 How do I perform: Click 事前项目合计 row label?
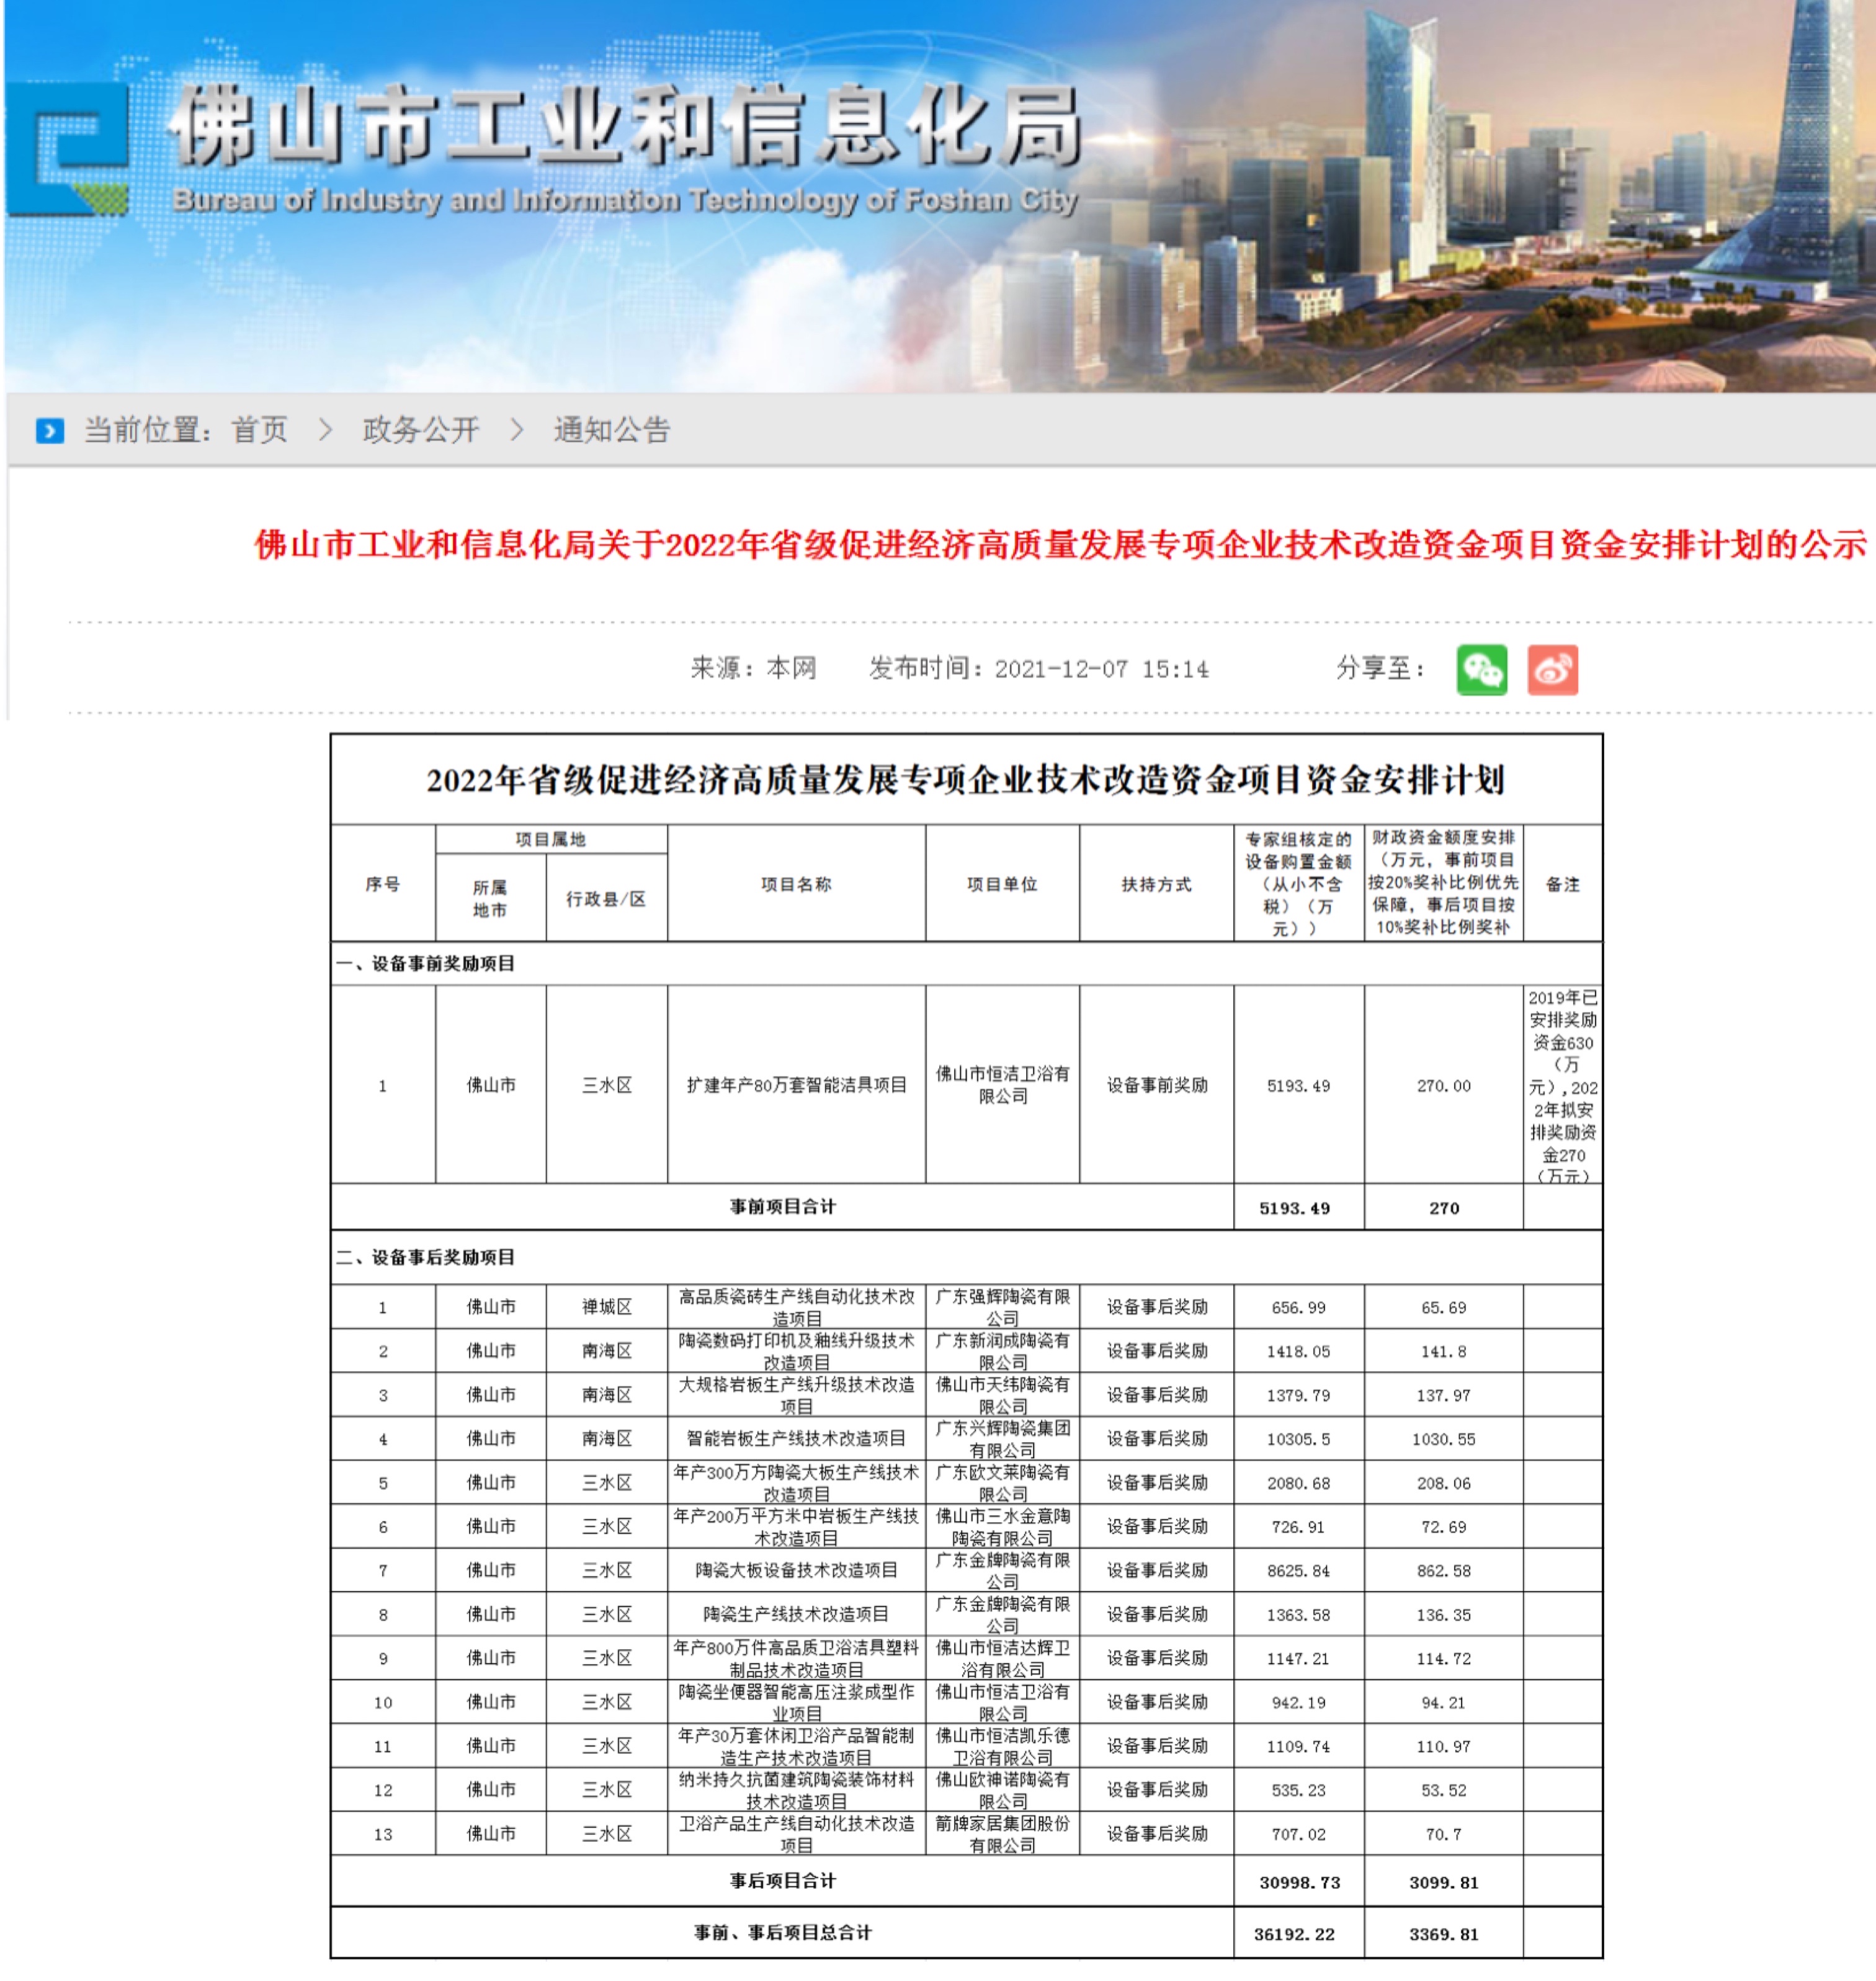tap(782, 1207)
